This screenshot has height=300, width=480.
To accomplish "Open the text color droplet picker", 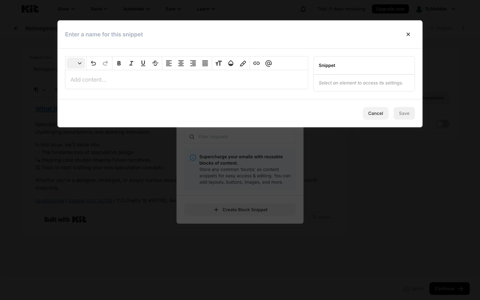I will (230, 63).
